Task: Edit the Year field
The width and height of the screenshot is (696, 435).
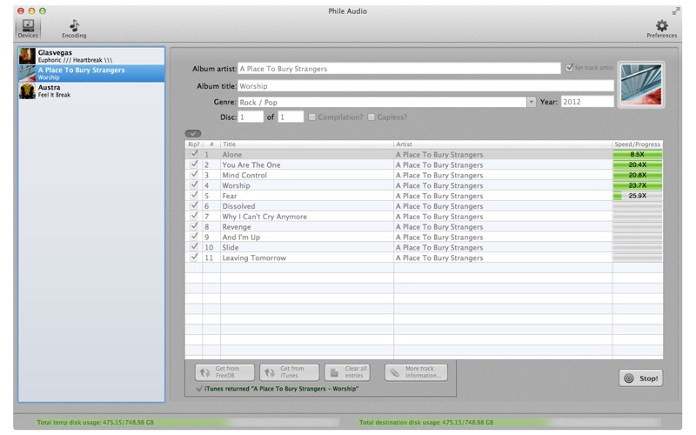Action: [x=587, y=102]
